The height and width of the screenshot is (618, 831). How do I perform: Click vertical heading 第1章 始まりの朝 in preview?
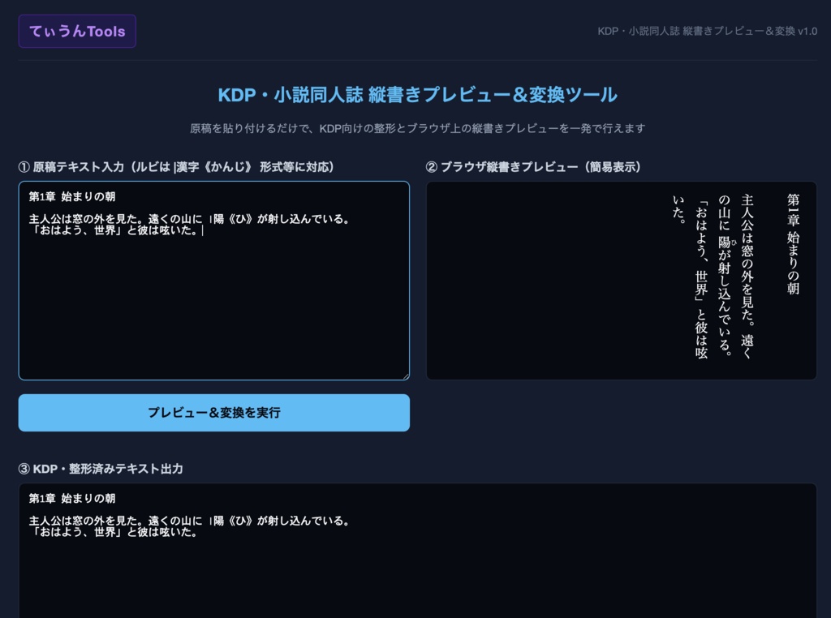coord(793,243)
